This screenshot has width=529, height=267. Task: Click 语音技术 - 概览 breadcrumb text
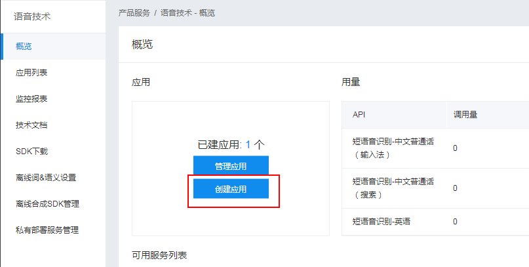point(187,13)
